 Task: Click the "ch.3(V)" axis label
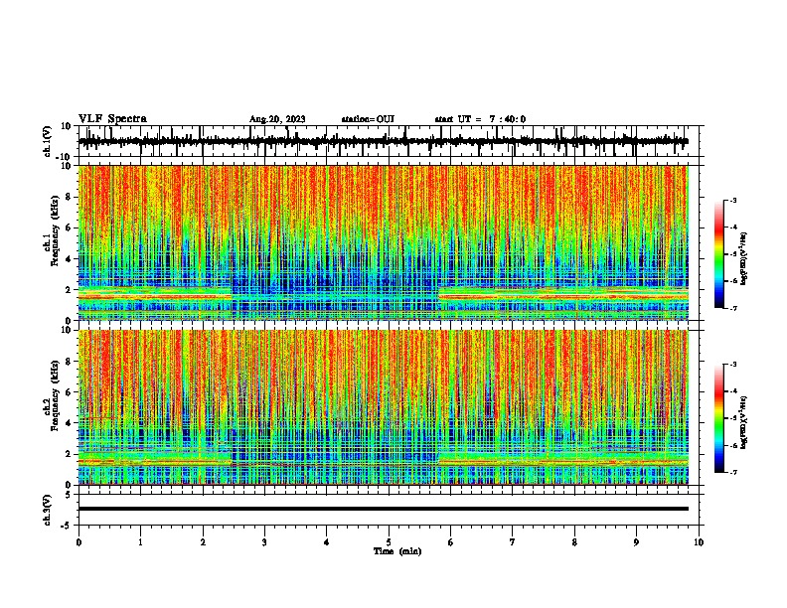click(x=48, y=510)
